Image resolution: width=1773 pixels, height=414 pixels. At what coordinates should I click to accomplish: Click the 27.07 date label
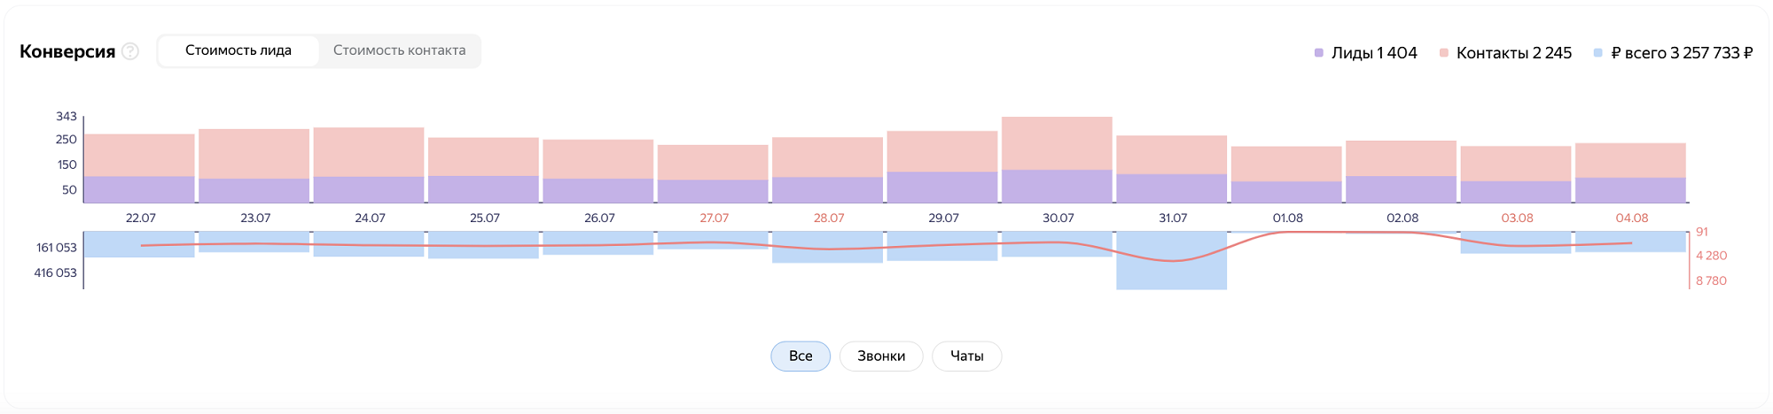click(x=714, y=218)
